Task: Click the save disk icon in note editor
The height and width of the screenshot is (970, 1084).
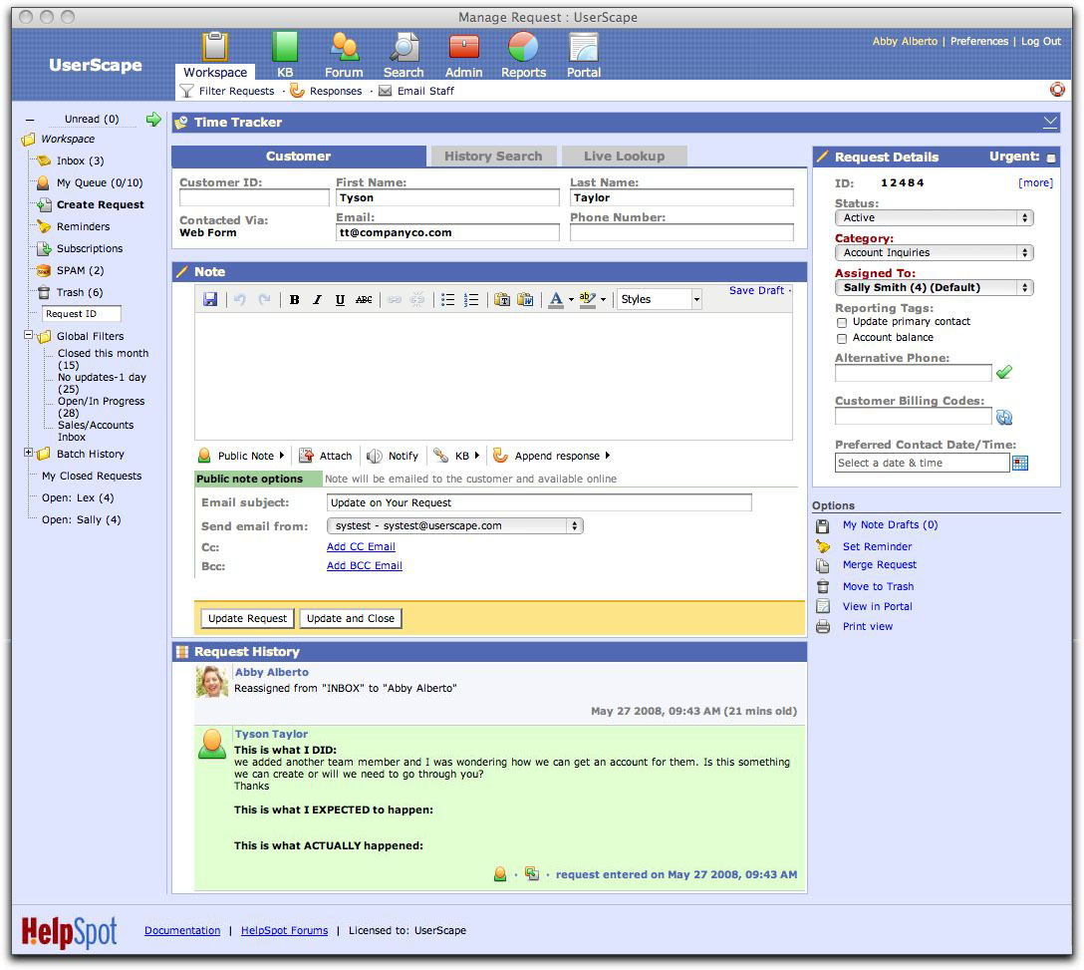Action: click(x=210, y=299)
